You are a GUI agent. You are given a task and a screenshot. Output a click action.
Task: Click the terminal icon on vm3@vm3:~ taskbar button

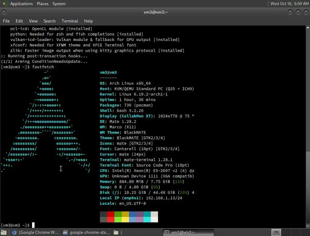tap(167, 232)
